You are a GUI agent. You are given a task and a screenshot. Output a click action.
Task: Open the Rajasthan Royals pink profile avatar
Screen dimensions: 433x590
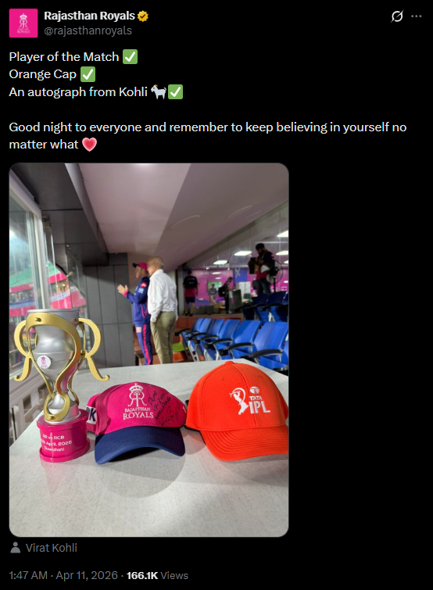(23, 23)
